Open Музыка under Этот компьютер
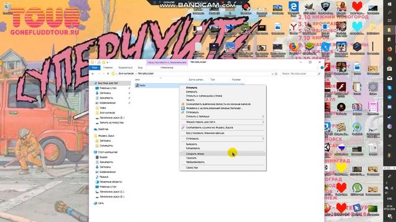Image resolution: width=396 pixels, height=222 pixels. point(104,177)
